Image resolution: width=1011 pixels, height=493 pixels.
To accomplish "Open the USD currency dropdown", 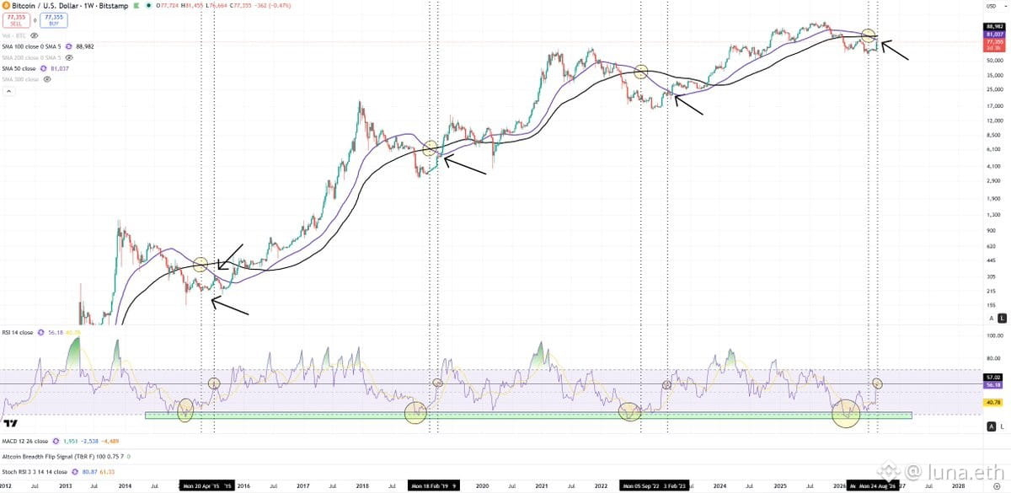I will click(996, 6).
